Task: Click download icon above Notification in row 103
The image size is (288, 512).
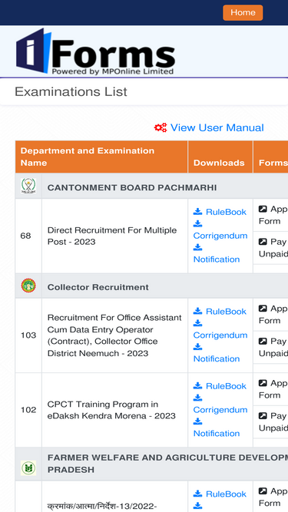Action: [197, 347]
